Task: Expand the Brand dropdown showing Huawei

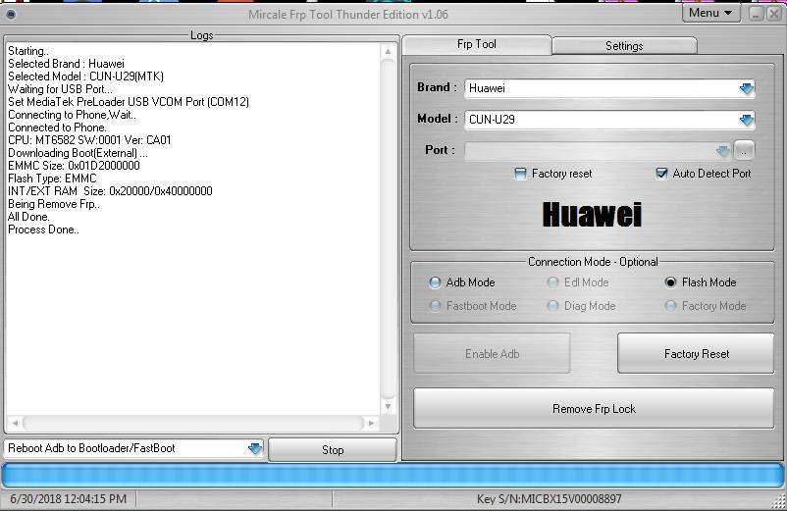Action: click(747, 88)
